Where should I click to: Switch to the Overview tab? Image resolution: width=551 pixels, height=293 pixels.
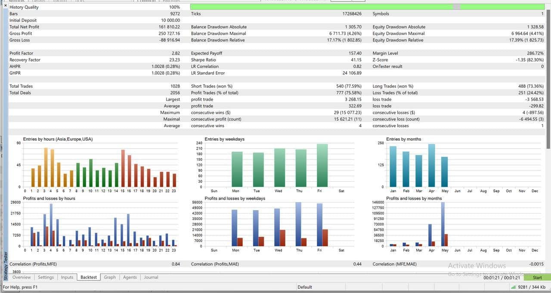[x=22, y=278]
